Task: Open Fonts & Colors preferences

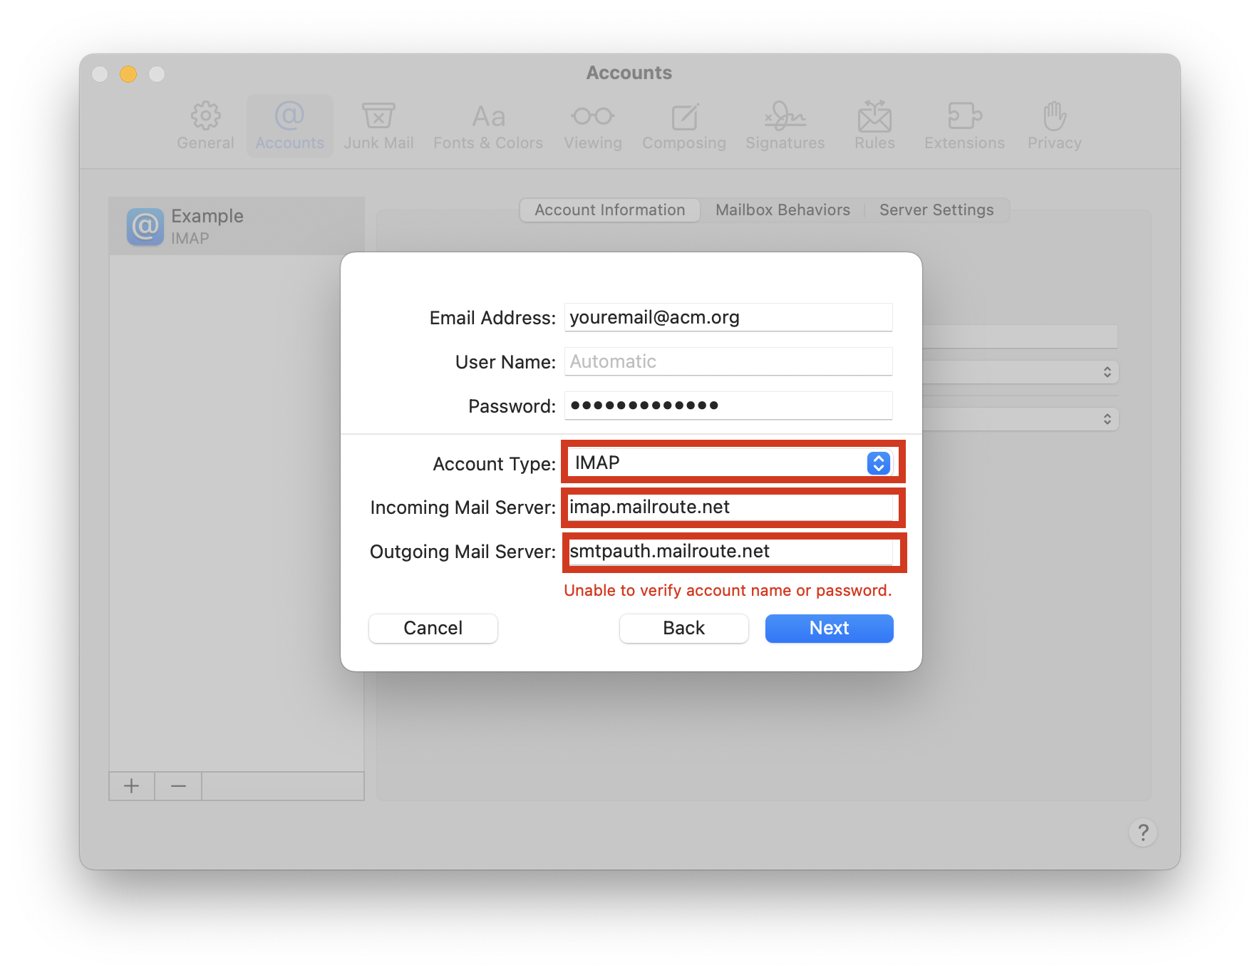Action: 488,126
